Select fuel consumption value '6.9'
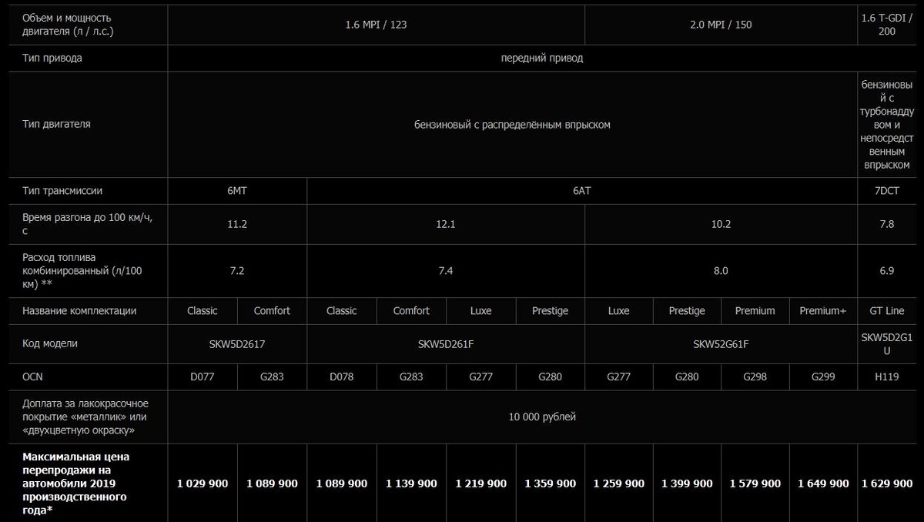924x522 pixels. point(886,271)
